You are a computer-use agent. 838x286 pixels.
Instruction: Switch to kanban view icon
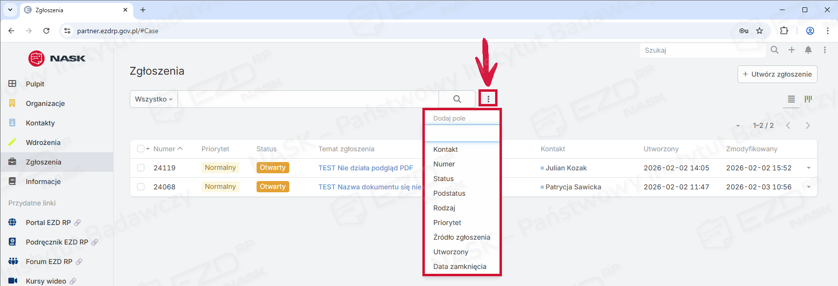[808, 99]
